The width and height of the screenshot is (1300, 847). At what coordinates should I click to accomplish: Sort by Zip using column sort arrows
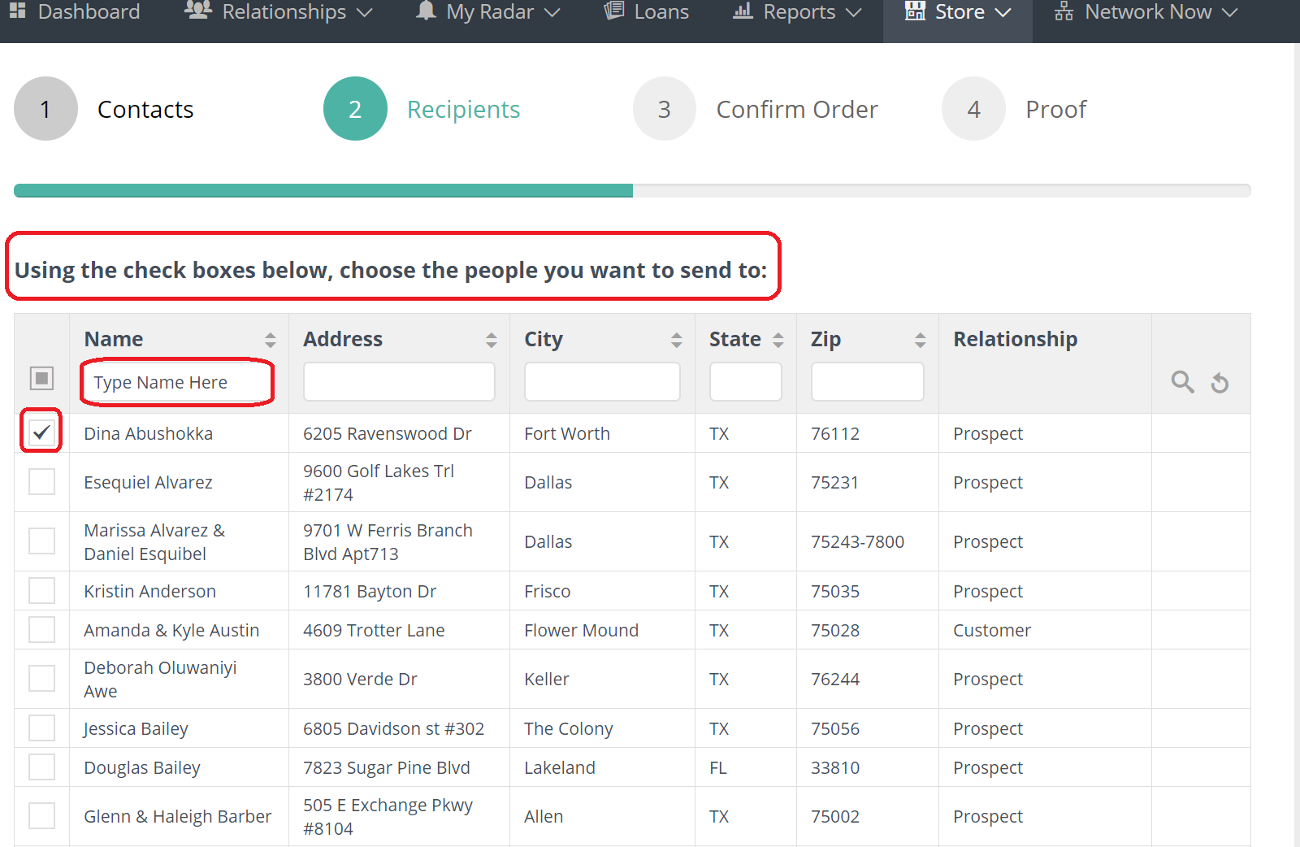coord(920,340)
